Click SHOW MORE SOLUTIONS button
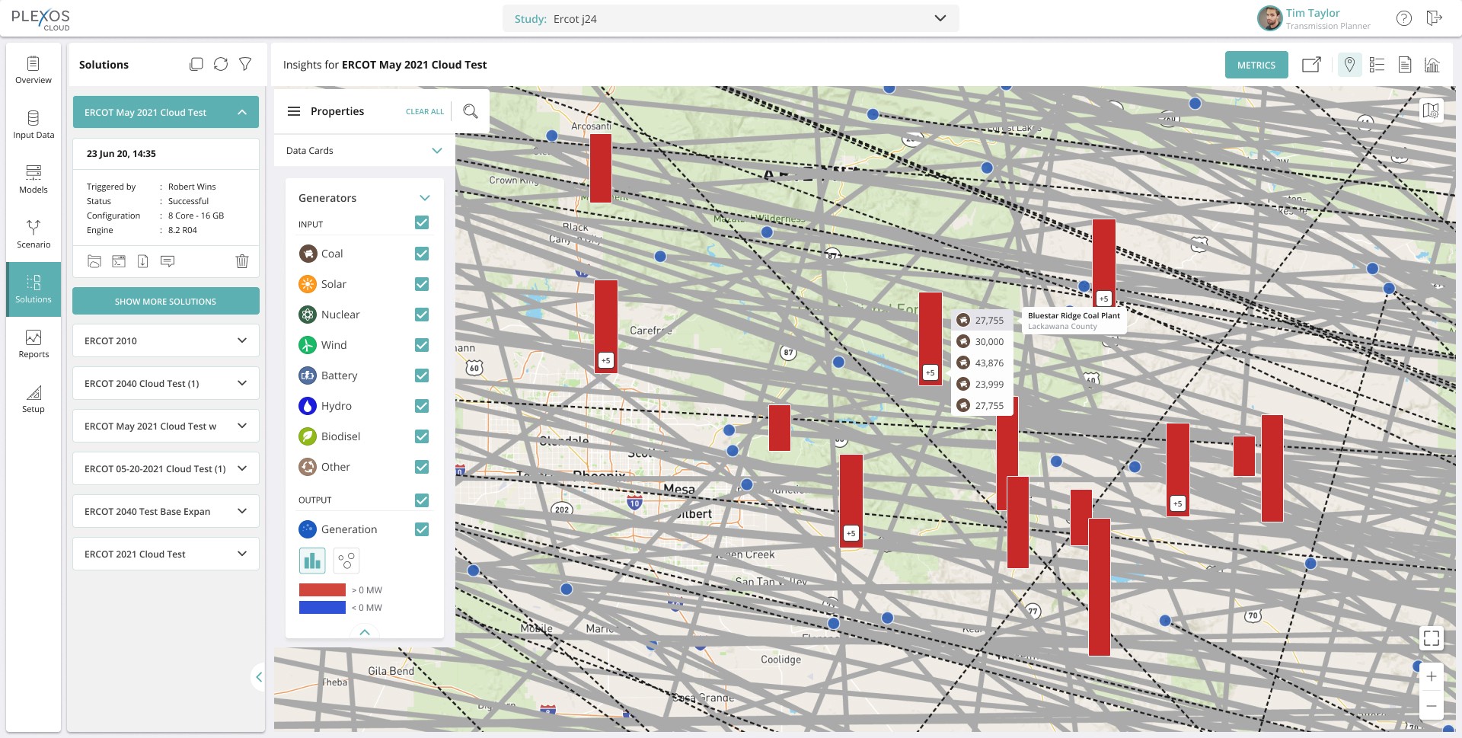The image size is (1462, 738). tap(166, 301)
